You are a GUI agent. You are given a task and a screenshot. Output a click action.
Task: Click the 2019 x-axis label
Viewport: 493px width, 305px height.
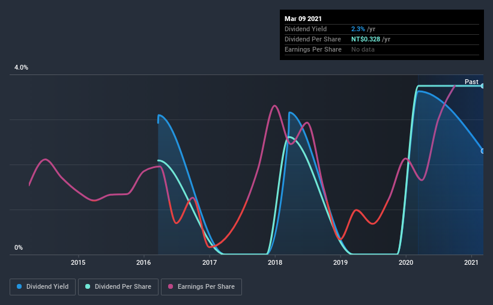tap(340, 262)
